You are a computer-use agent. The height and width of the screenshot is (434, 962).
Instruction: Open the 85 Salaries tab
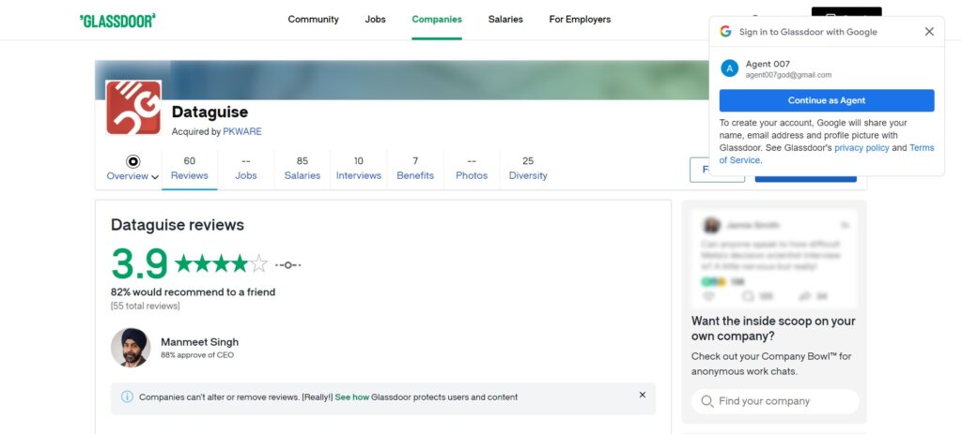click(303, 169)
